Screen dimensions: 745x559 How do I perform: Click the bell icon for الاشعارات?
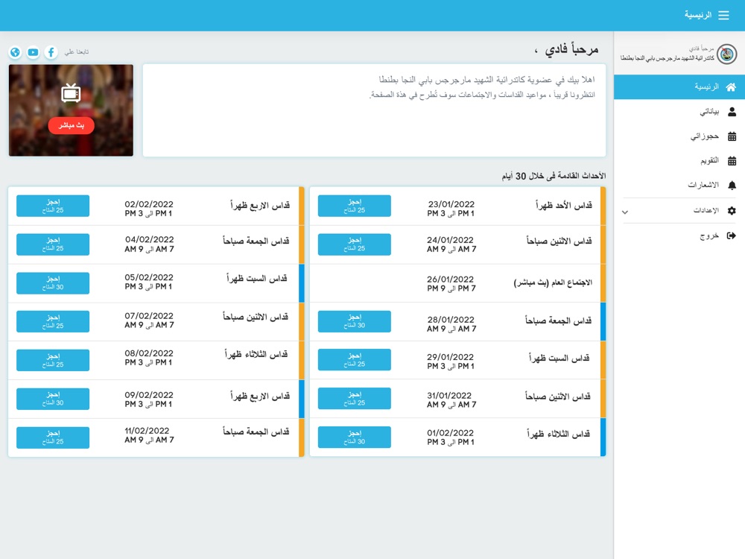click(x=732, y=185)
